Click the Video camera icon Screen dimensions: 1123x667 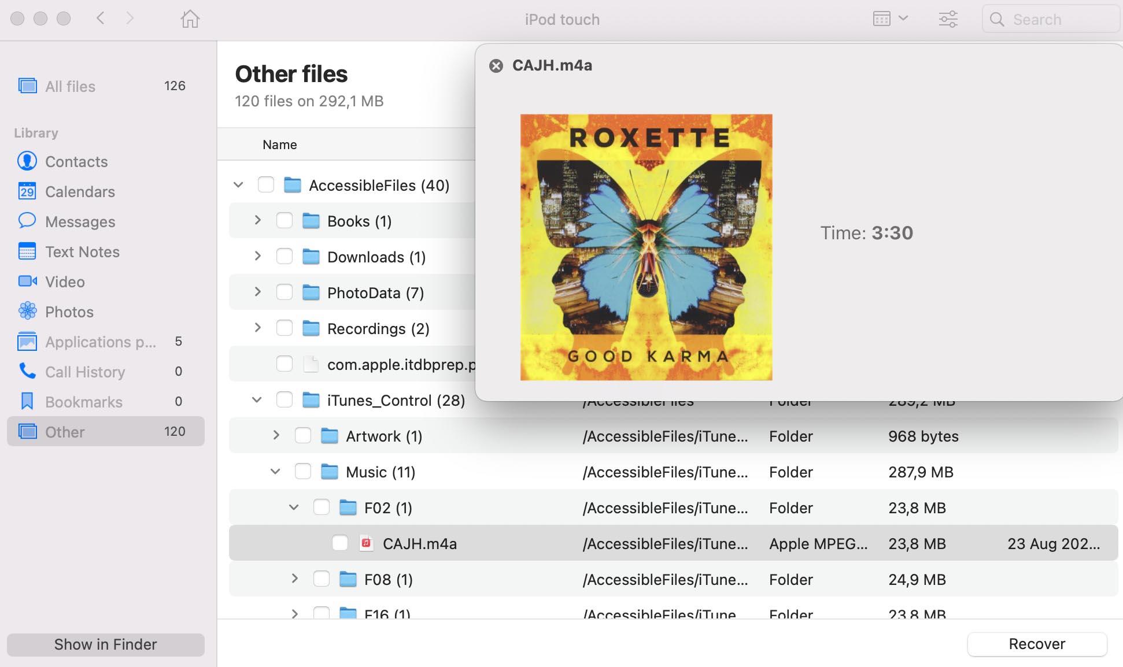tap(27, 281)
